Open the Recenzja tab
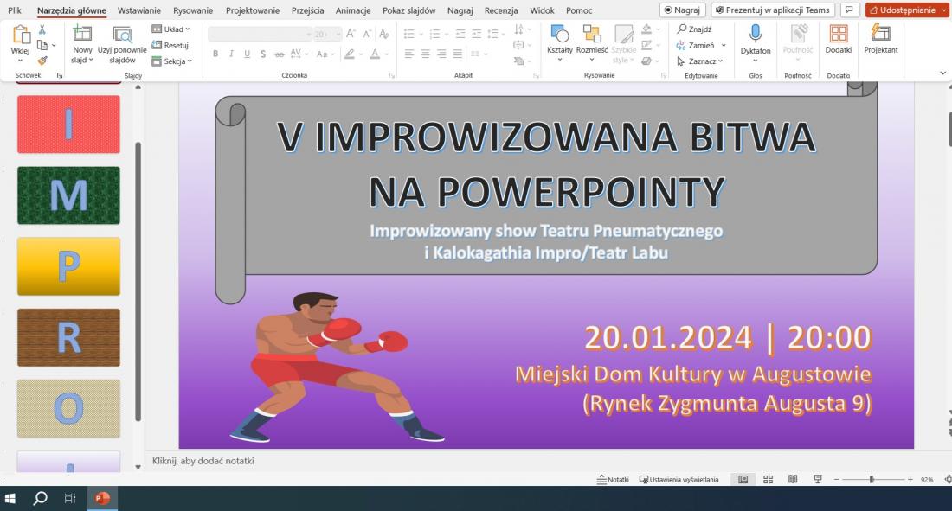The width and height of the screenshot is (952, 511). click(x=501, y=10)
